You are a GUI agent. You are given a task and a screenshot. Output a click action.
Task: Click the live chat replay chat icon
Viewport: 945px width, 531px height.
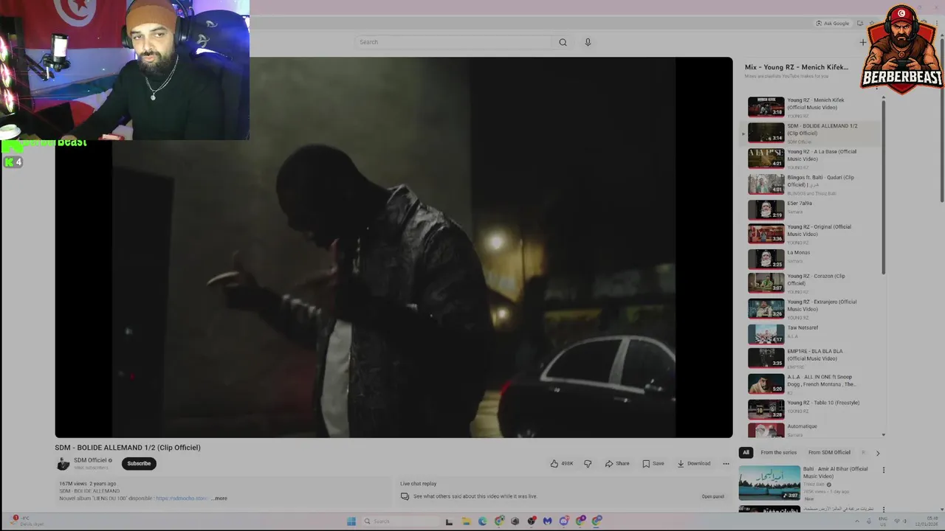[405, 496]
